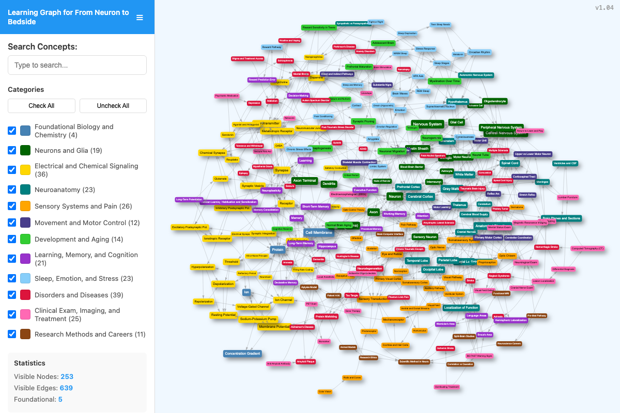Click the Autonomic Nervous System node

coord(476,75)
